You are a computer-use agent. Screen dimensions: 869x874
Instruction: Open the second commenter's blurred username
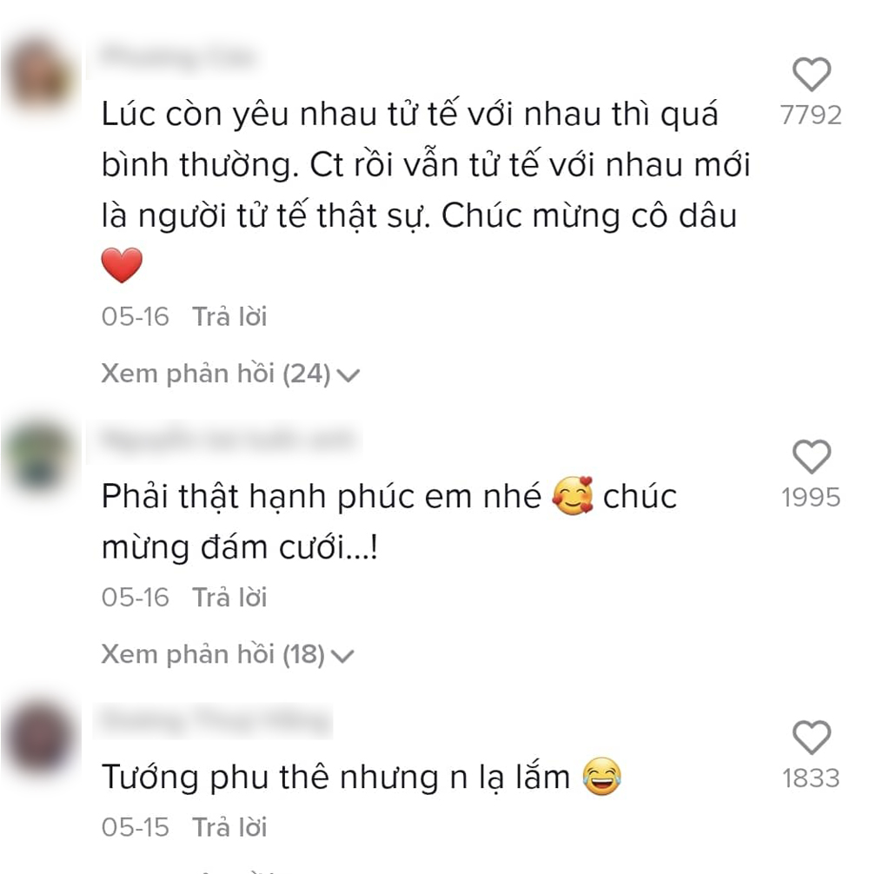tap(228, 440)
